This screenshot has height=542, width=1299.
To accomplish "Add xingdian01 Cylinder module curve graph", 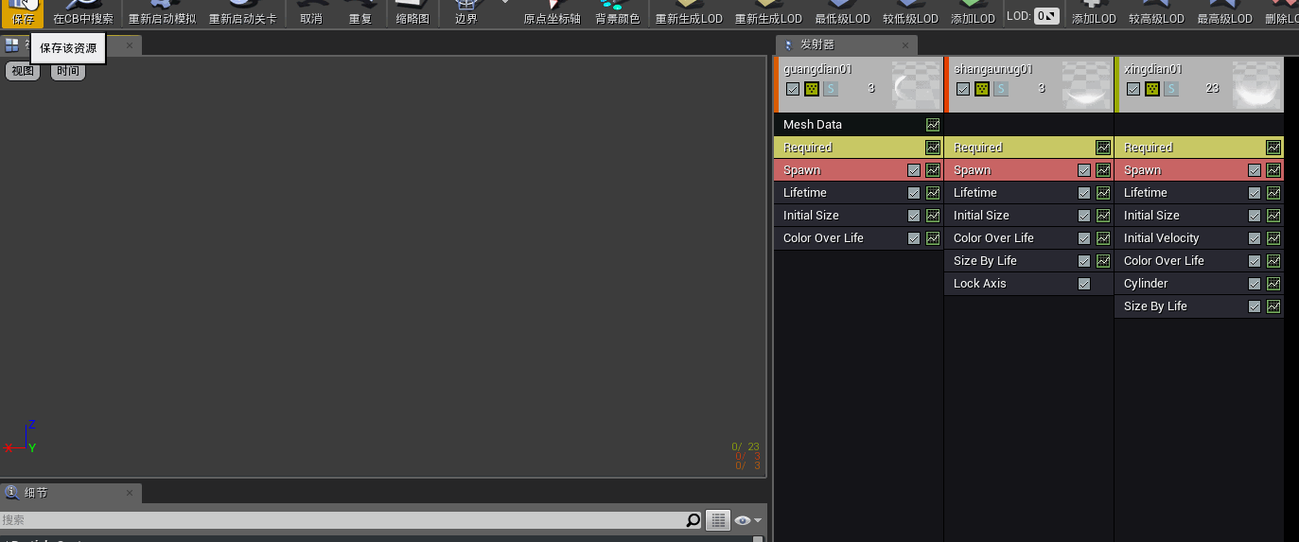I will (1273, 284).
